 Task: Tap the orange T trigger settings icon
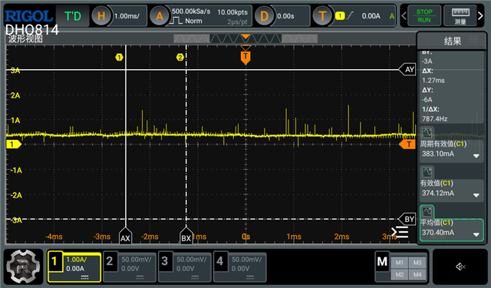pos(322,15)
